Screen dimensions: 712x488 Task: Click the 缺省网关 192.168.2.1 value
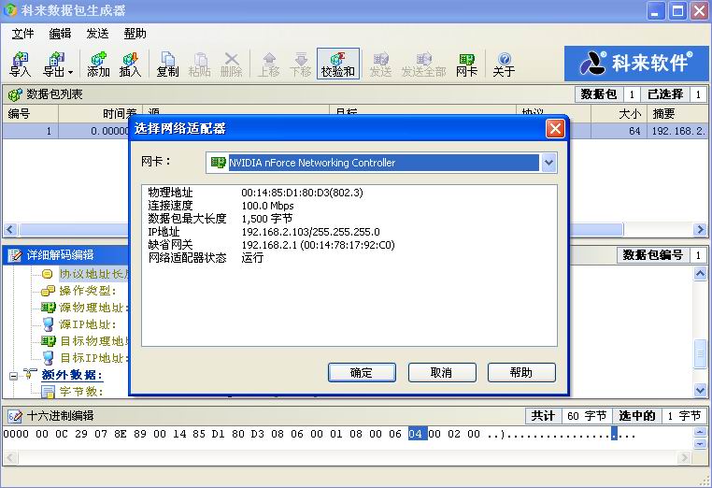pyautogui.click(x=318, y=245)
